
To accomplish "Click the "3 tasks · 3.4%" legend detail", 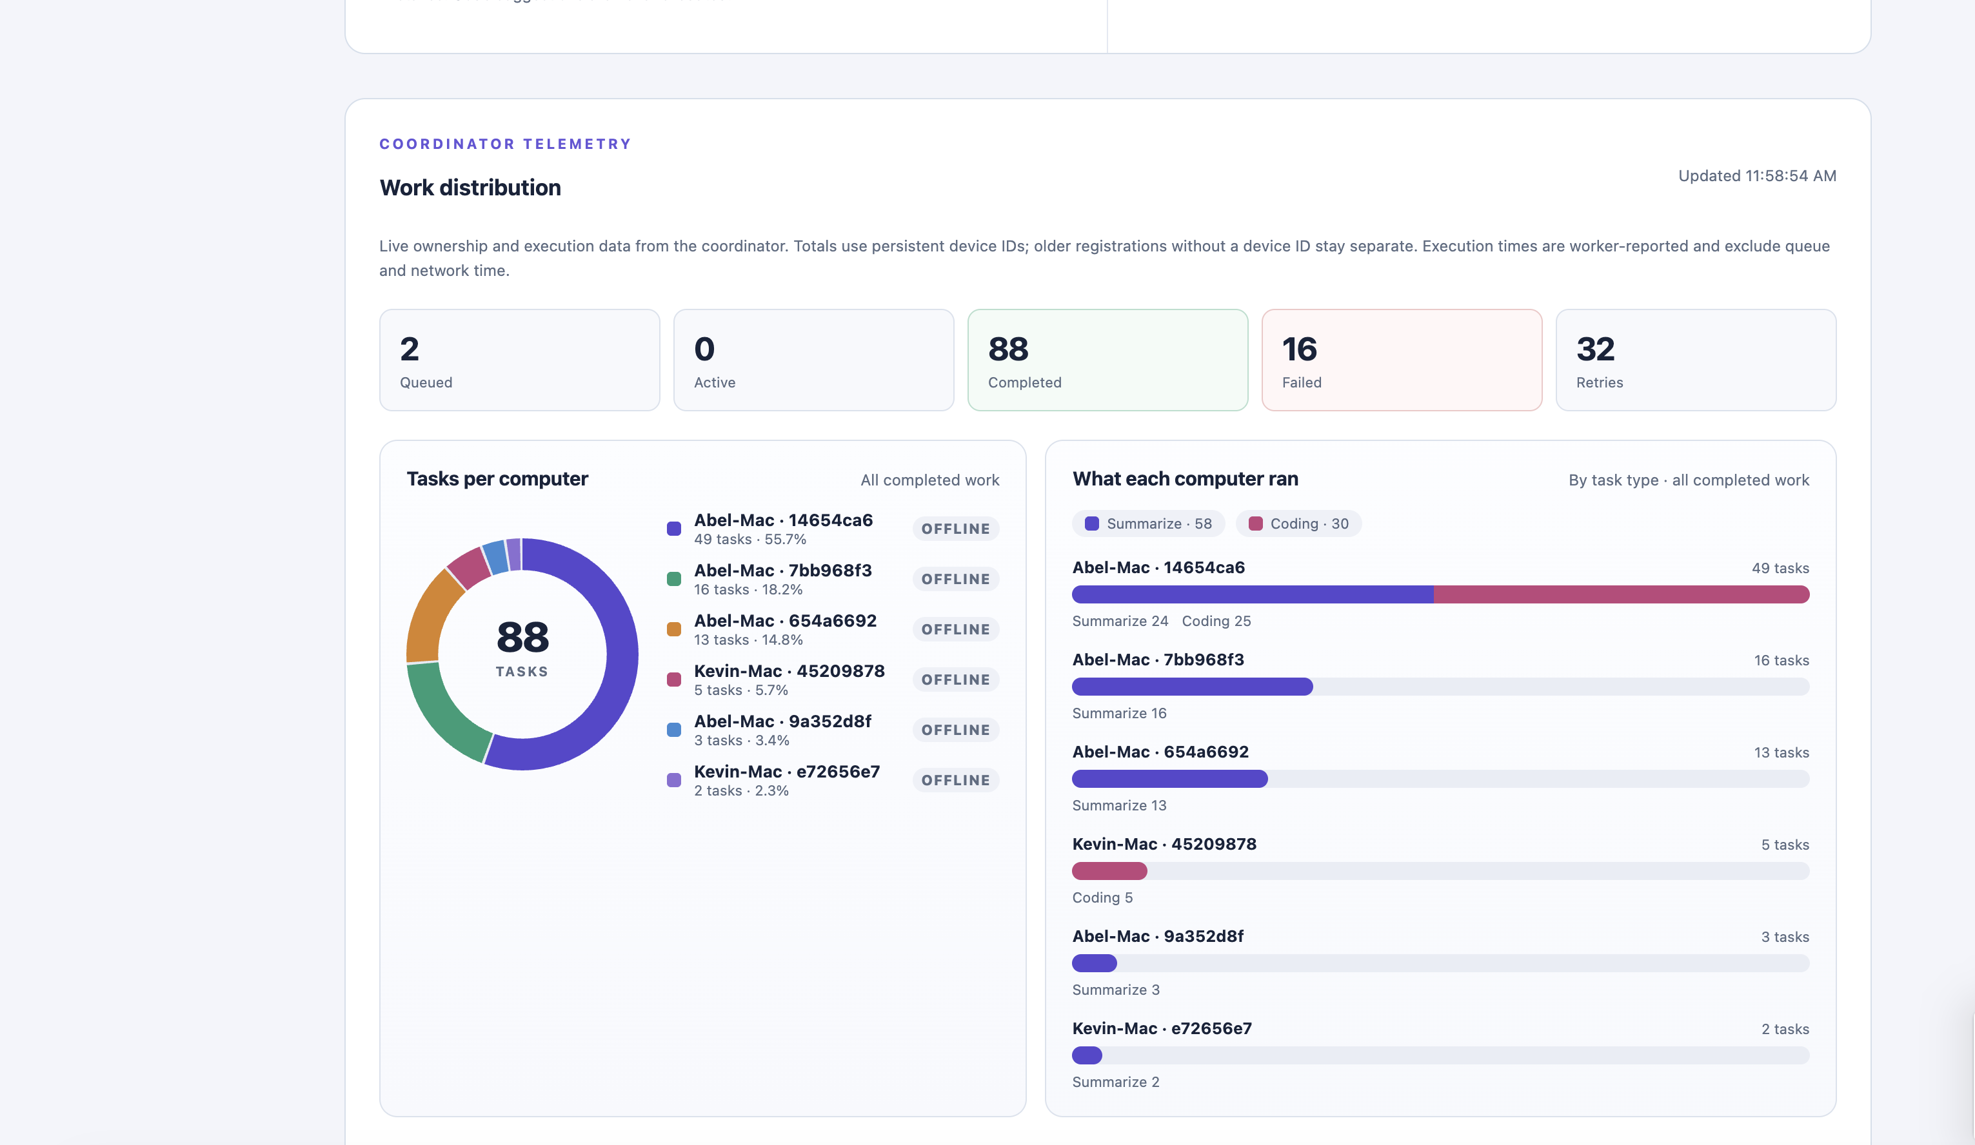I will pyautogui.click(x=741, y=740).
